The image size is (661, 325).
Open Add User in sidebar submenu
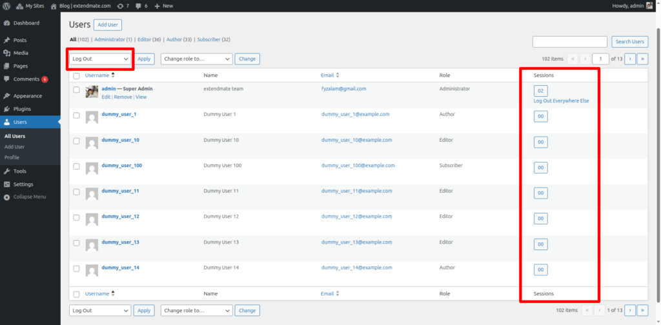[14, 147]
